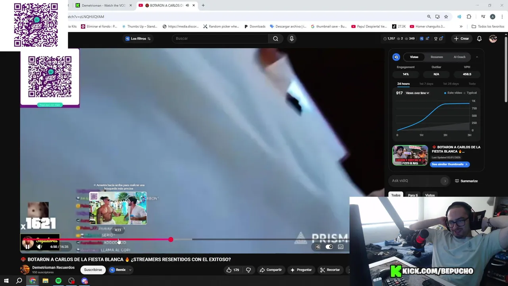Image resolution: width=508 pixels, height=286 pixels.
Task: Click the YouTube Buscar search field
Action: point(221,39)
